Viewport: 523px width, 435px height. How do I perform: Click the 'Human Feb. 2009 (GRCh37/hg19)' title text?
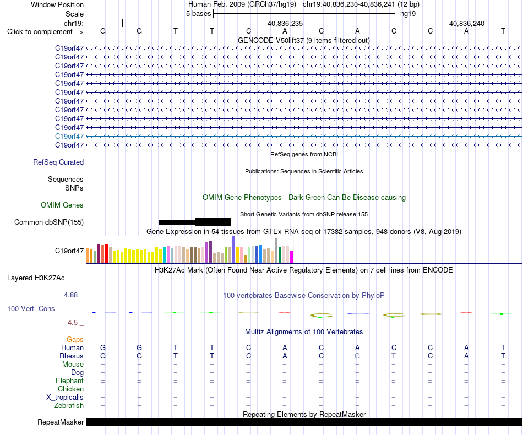[242, 4]
